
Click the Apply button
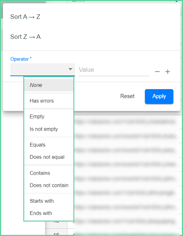(159, 97)
